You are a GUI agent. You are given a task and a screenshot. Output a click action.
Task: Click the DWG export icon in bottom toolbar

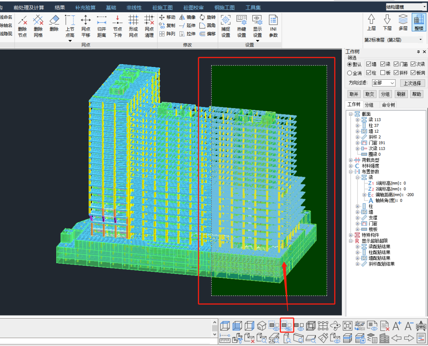tap(421, 326)
